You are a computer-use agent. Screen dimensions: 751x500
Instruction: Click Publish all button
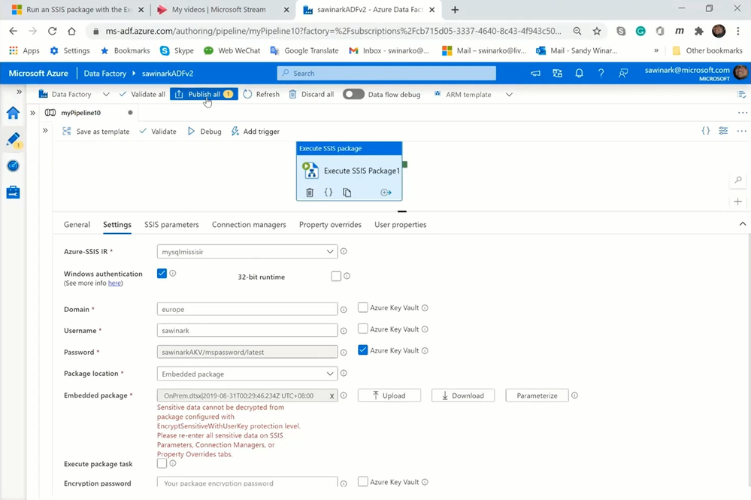204,94
